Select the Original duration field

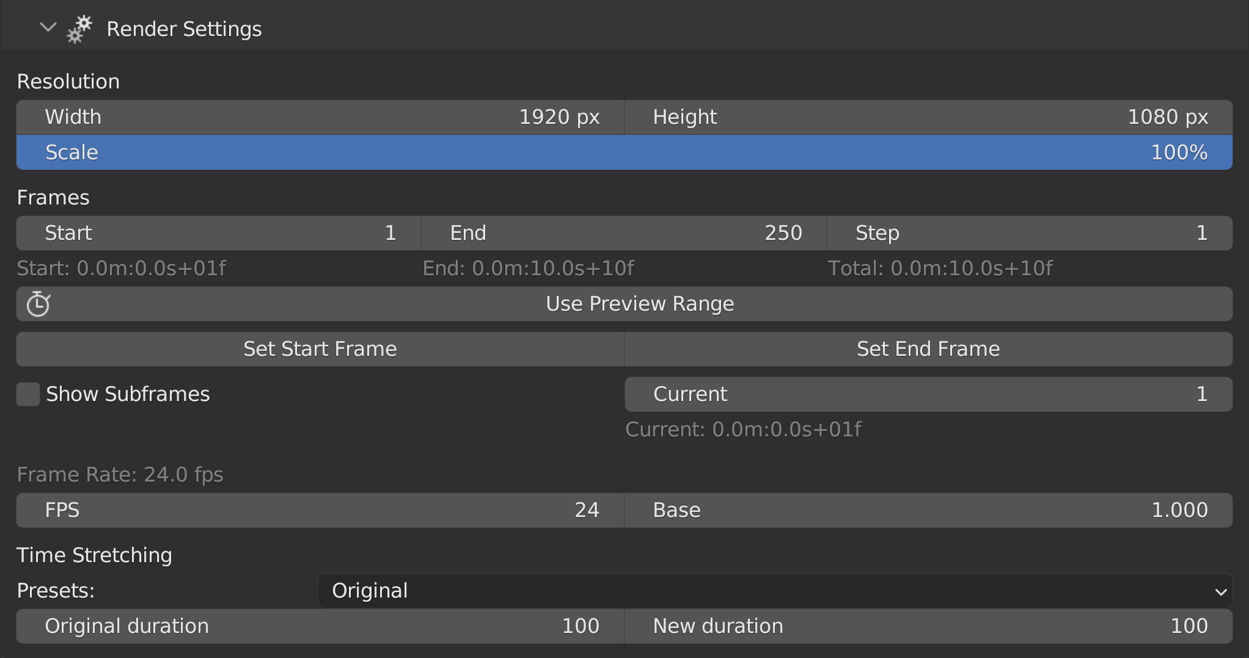tap(320, 626)
